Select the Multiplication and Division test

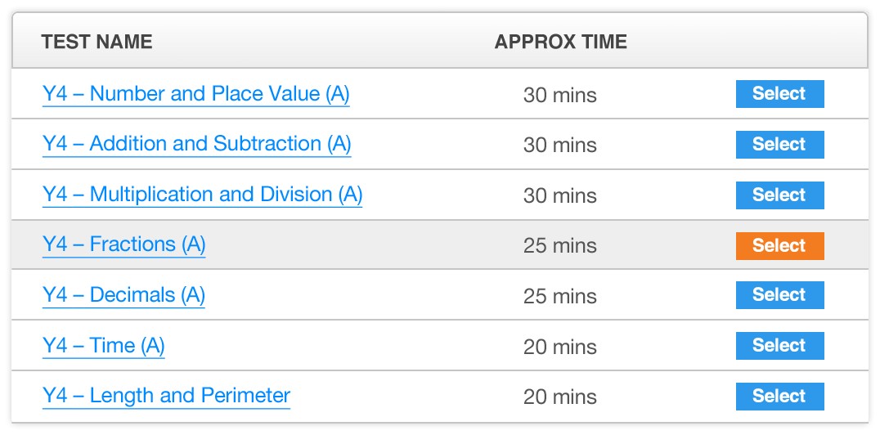(x=780, y=195)
